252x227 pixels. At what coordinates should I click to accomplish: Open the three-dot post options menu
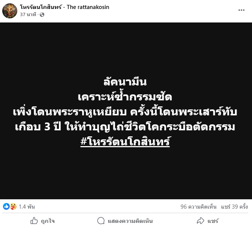(x=241, y=10)
